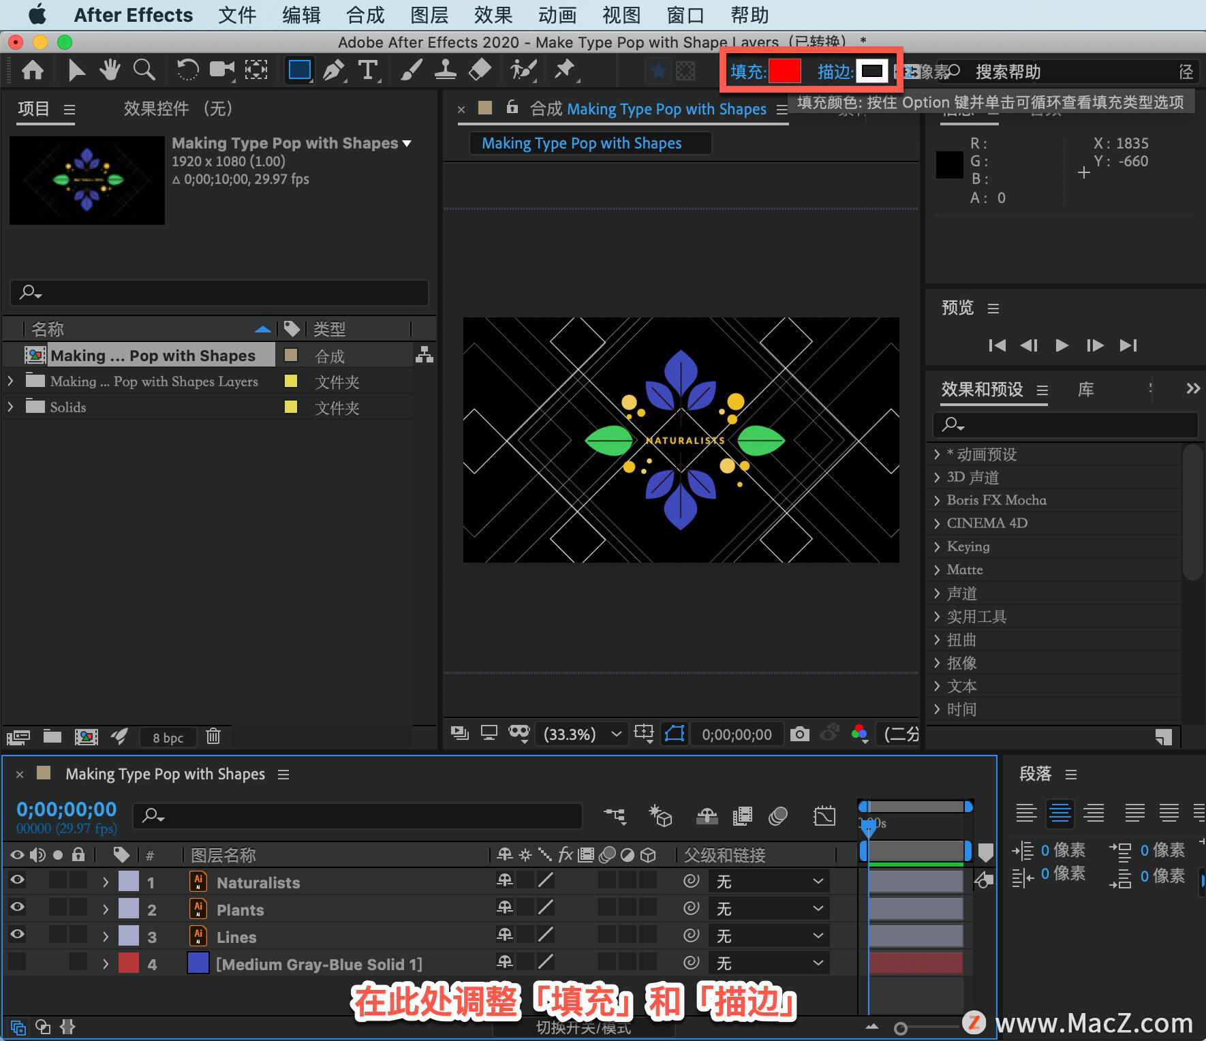
Task: Select the Horizontal Type tool
Action: [368, 70]
